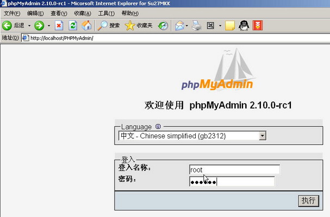Screen dimensions: 330x217
Task: Open the 编辑(E) menu
Action: [x=35, y=14]
